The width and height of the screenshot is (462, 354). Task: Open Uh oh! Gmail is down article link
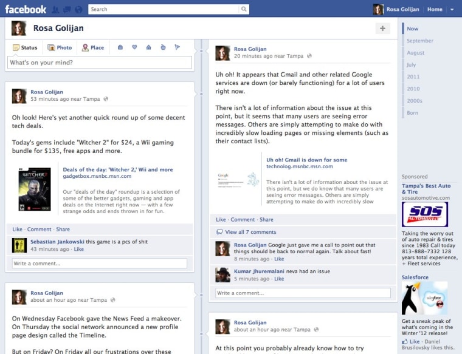coord(307,160)
